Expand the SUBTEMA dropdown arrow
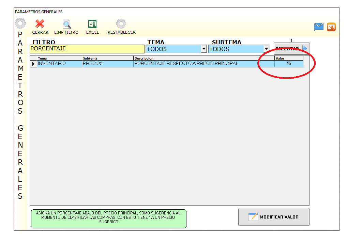The height and width of the screenshot is (243, 362). point(267,49)
